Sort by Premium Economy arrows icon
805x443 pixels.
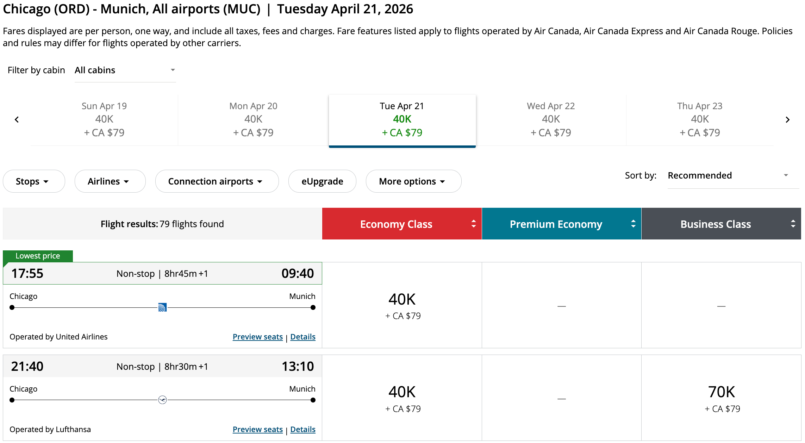[x=633, y=224]
